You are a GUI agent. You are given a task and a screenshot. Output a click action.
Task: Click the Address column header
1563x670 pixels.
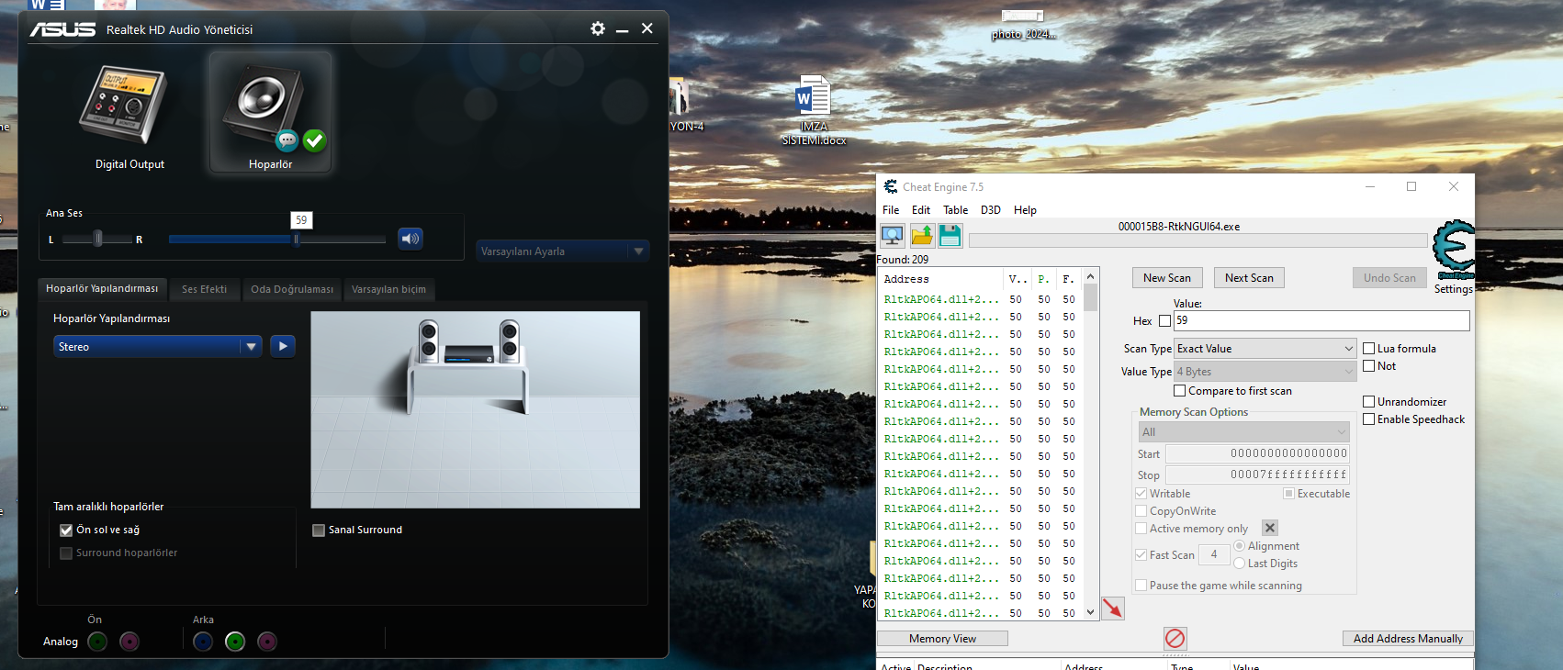(x=940, y=279)
